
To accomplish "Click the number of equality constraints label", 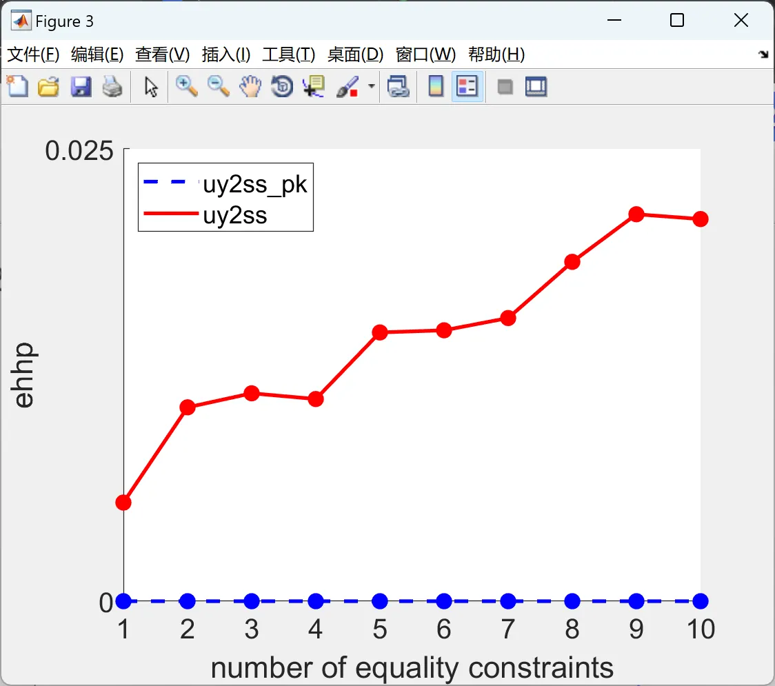I will (x=412, y=668).
